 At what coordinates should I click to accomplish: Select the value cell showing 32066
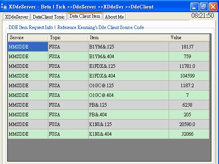[x=189, y=134]
